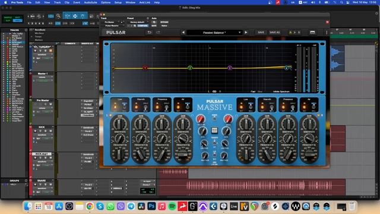Open the Pre Master track selector in plugin header
The image size is (380, 214).
tap(112, 22)
